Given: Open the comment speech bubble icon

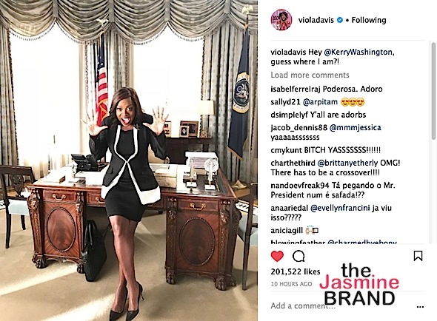Looking at the screenshot, I should 298,257.
